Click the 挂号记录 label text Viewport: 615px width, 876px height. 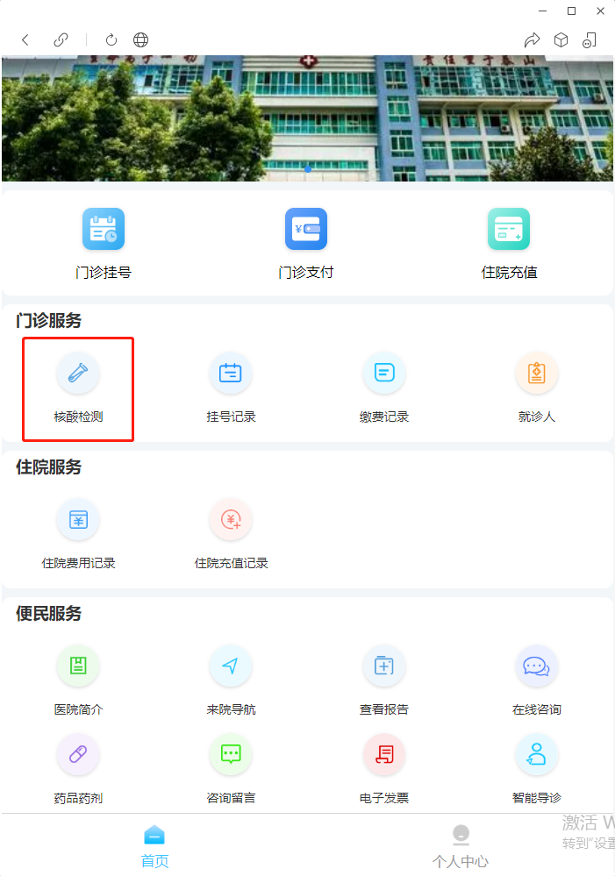pos(231,417)
